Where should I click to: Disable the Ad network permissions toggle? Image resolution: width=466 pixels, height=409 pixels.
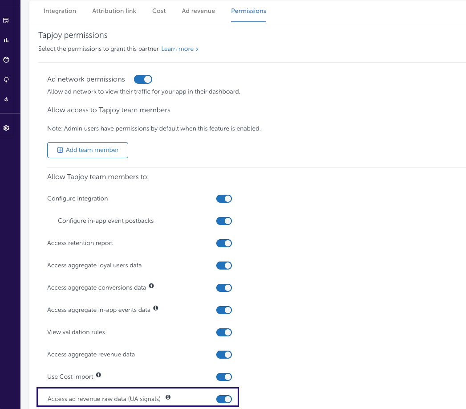pyautogui.click(x=143, y=79)
